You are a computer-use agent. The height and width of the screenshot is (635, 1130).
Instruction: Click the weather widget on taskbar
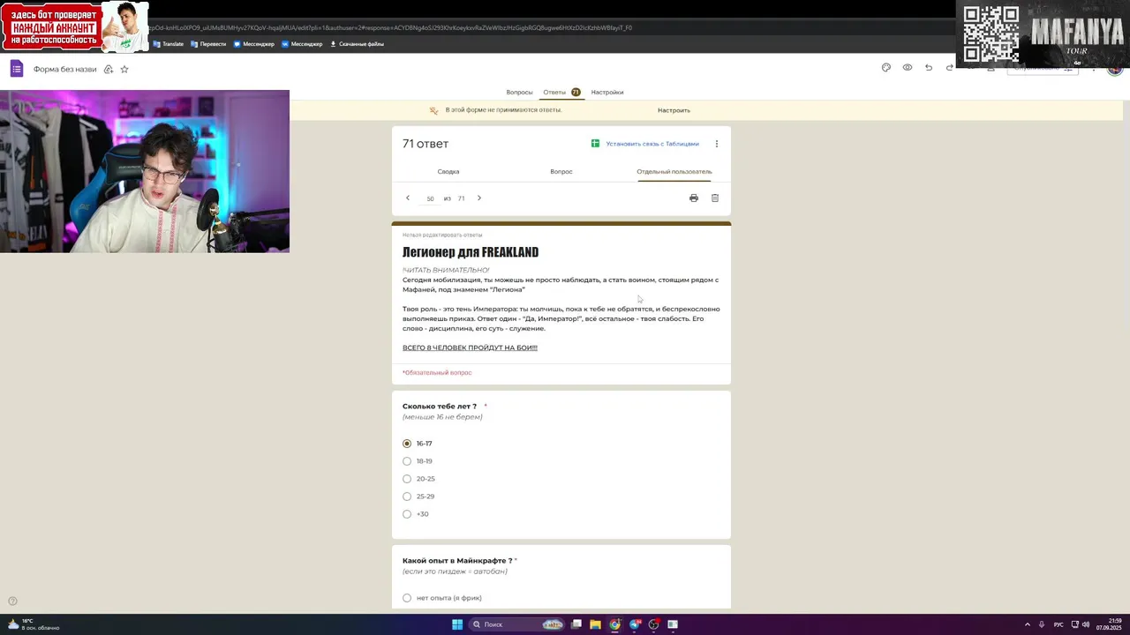pyautogui.click(x=33, y=624)
